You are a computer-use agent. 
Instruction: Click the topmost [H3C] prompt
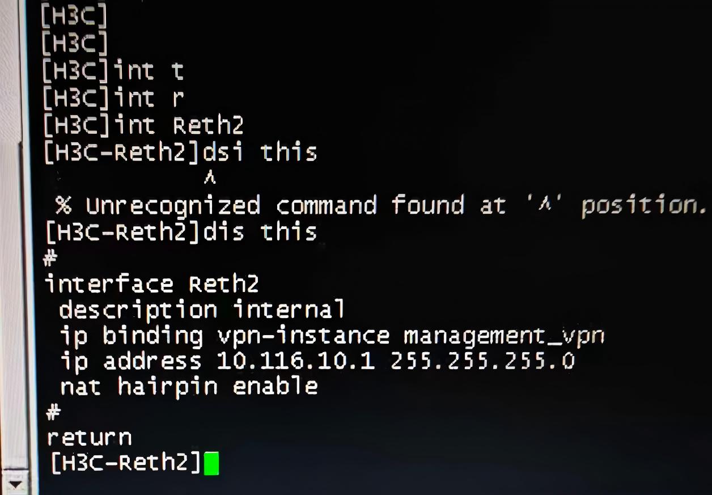[74, 17]
